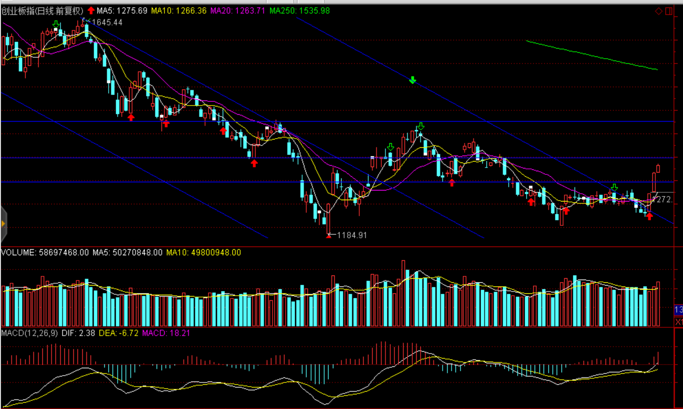Click the MACD(12,26,9) indicator label
Image resolution: width=683 pixels, height=409 pixels.
[x=29, y=333]
